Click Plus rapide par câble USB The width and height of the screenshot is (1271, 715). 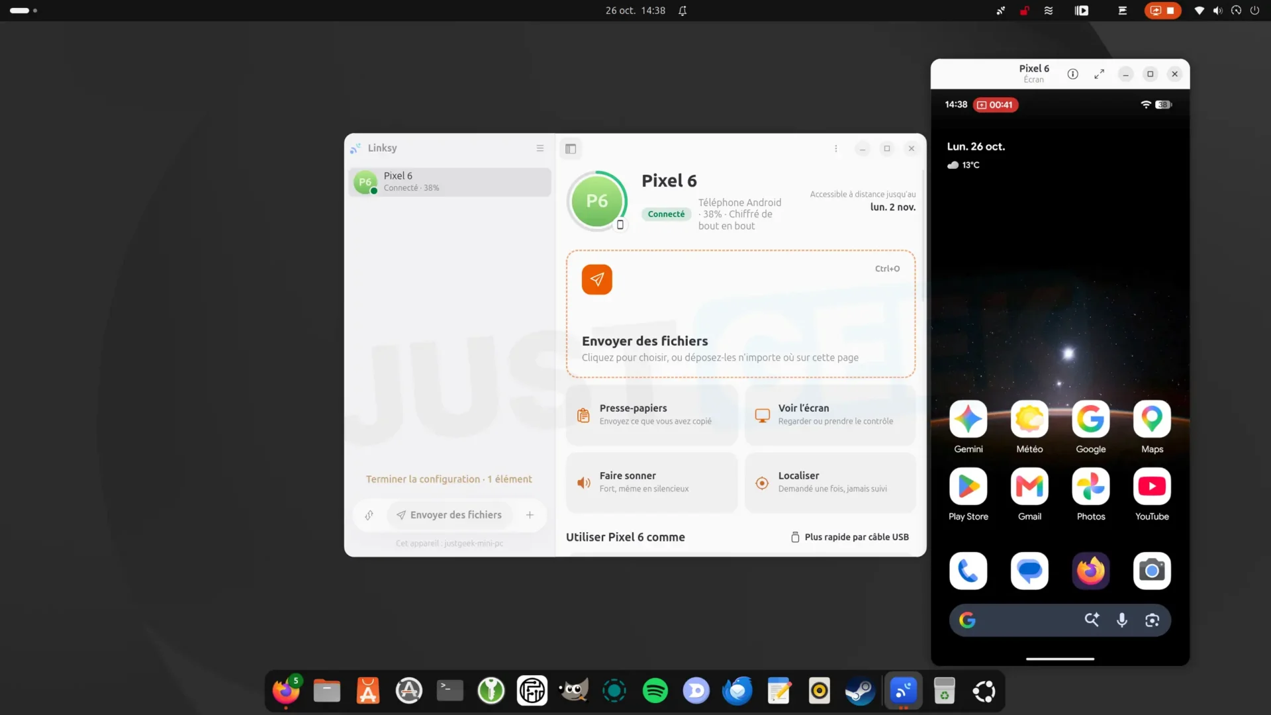[x=850, y=537]
